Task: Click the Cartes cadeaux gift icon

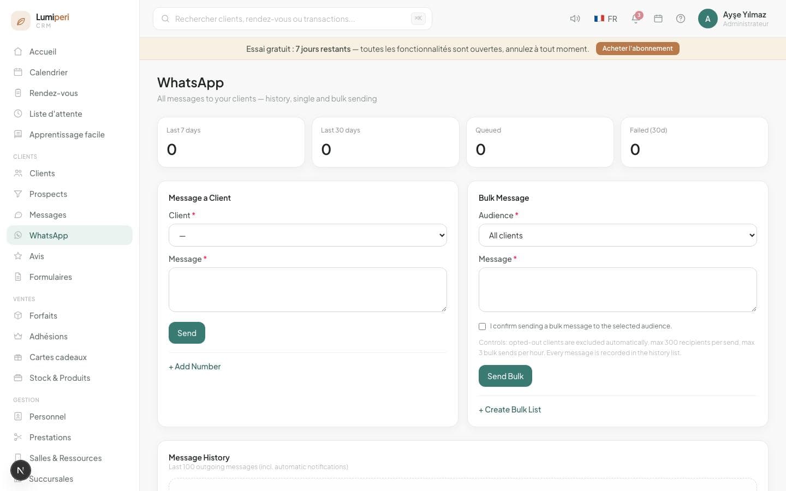Action: pyautogui.click(x=18, y=357)
